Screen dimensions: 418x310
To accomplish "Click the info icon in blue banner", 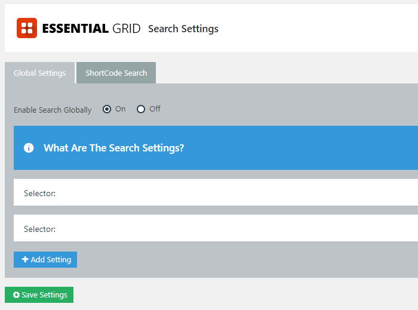I will pyautogui.click(x=29, y=148).
